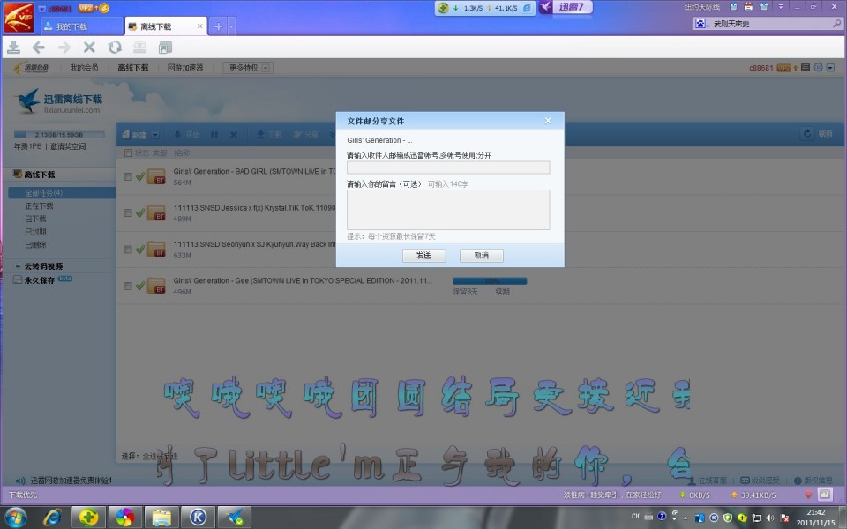Image resolution: width=847 pixels, height=529 pixels.
Task: Check the Seohyun x SJ Kyuhyun task checkbox
Action: [128, 250]
